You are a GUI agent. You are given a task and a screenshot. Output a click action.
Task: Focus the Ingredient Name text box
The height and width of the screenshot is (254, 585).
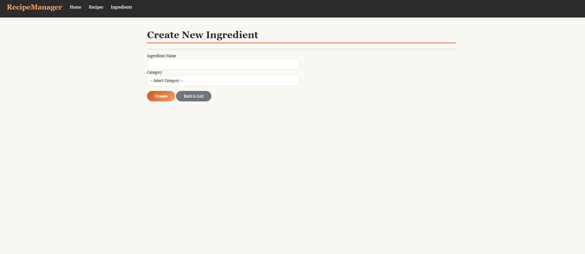223,64
